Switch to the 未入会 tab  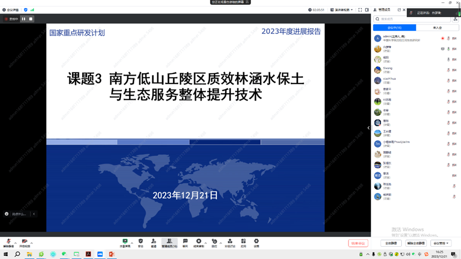[437, 28]
